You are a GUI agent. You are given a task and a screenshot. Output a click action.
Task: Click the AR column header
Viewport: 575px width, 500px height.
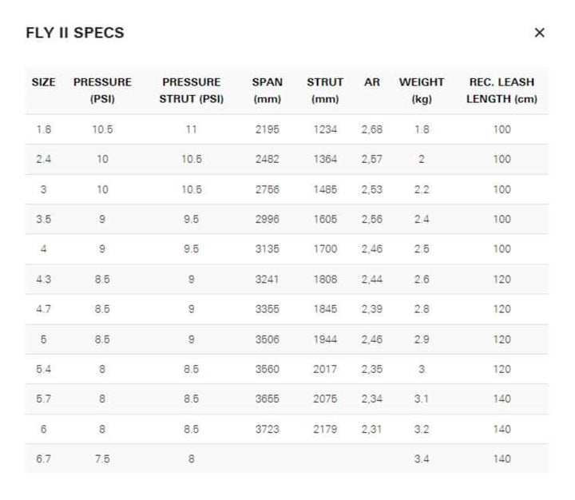click(x=371, y=82)
